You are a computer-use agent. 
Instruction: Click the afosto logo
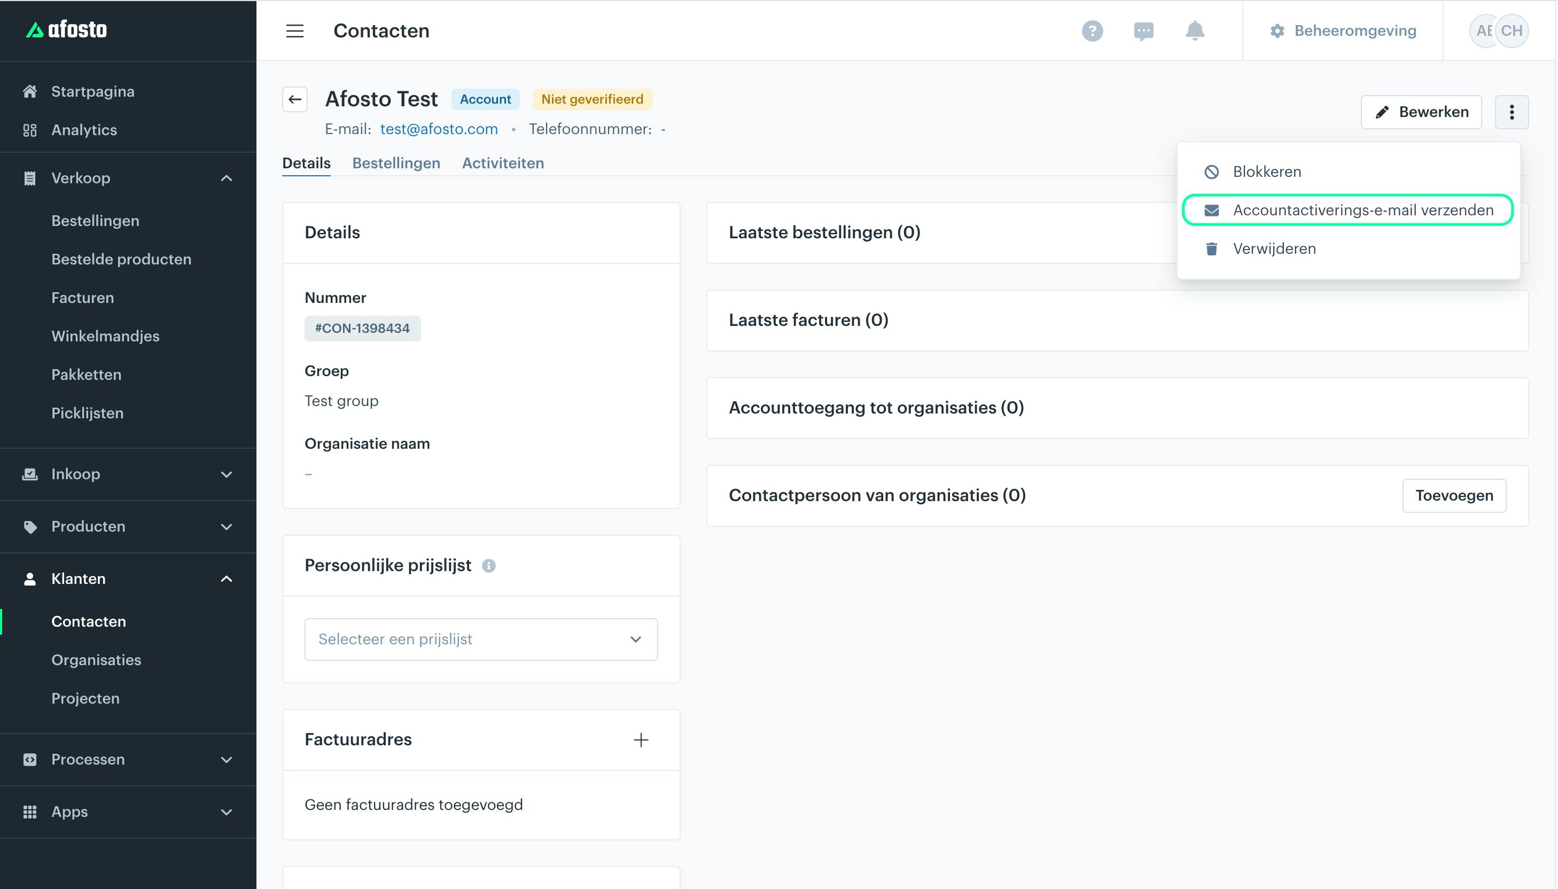(66, 29)
